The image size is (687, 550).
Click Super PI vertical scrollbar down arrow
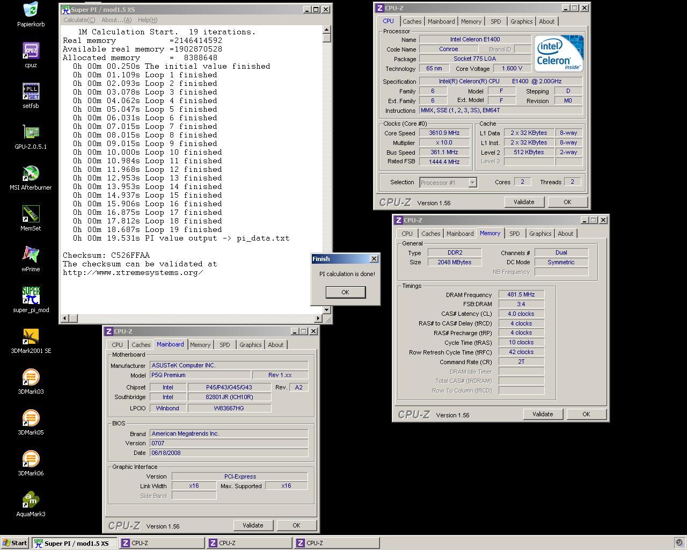coord(326,310)
